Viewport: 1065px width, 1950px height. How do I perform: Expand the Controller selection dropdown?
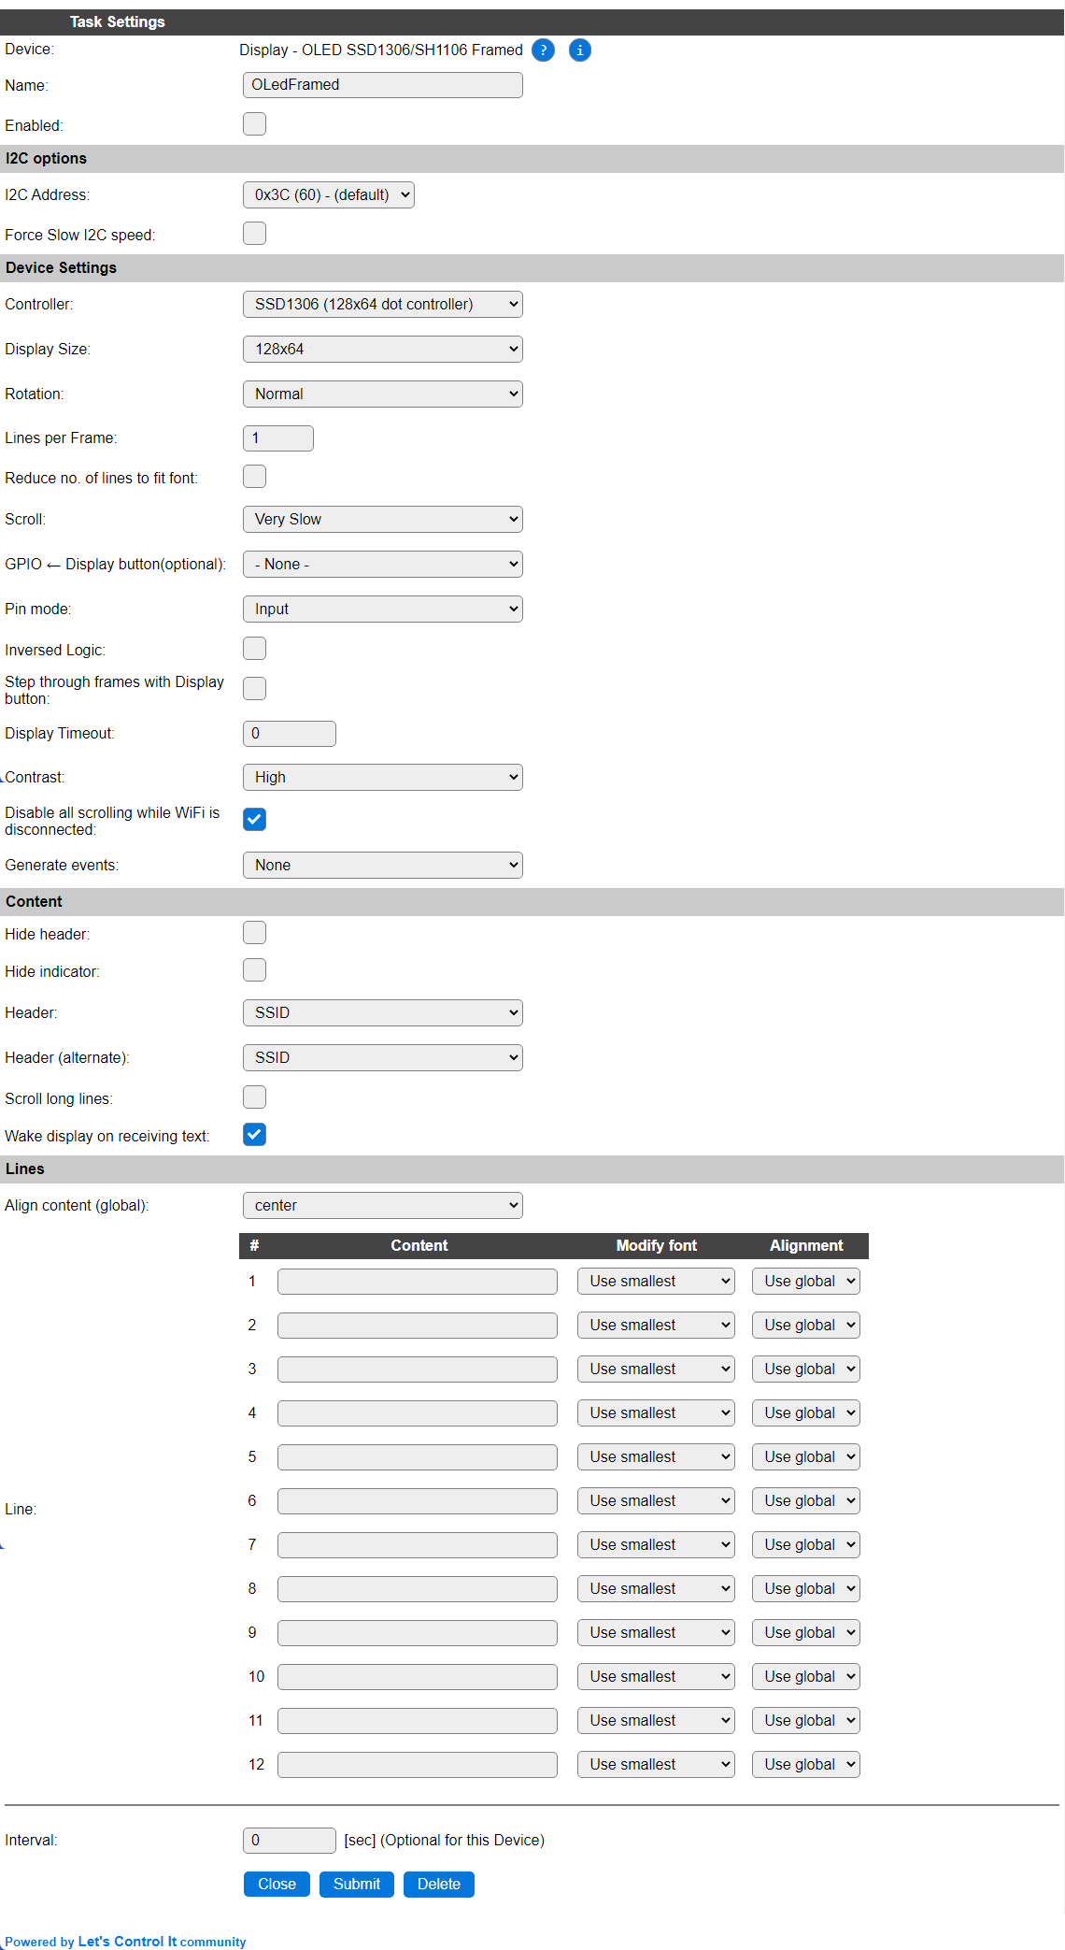pos(382,304)
